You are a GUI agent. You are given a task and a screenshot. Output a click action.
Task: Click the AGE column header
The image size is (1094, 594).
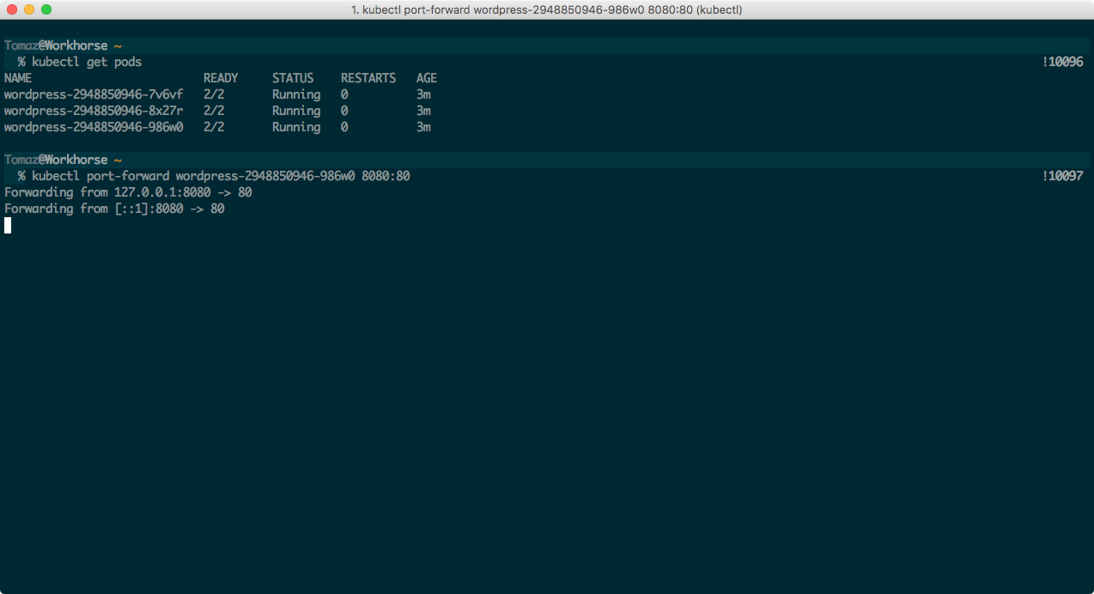click(x=427, y=78)
